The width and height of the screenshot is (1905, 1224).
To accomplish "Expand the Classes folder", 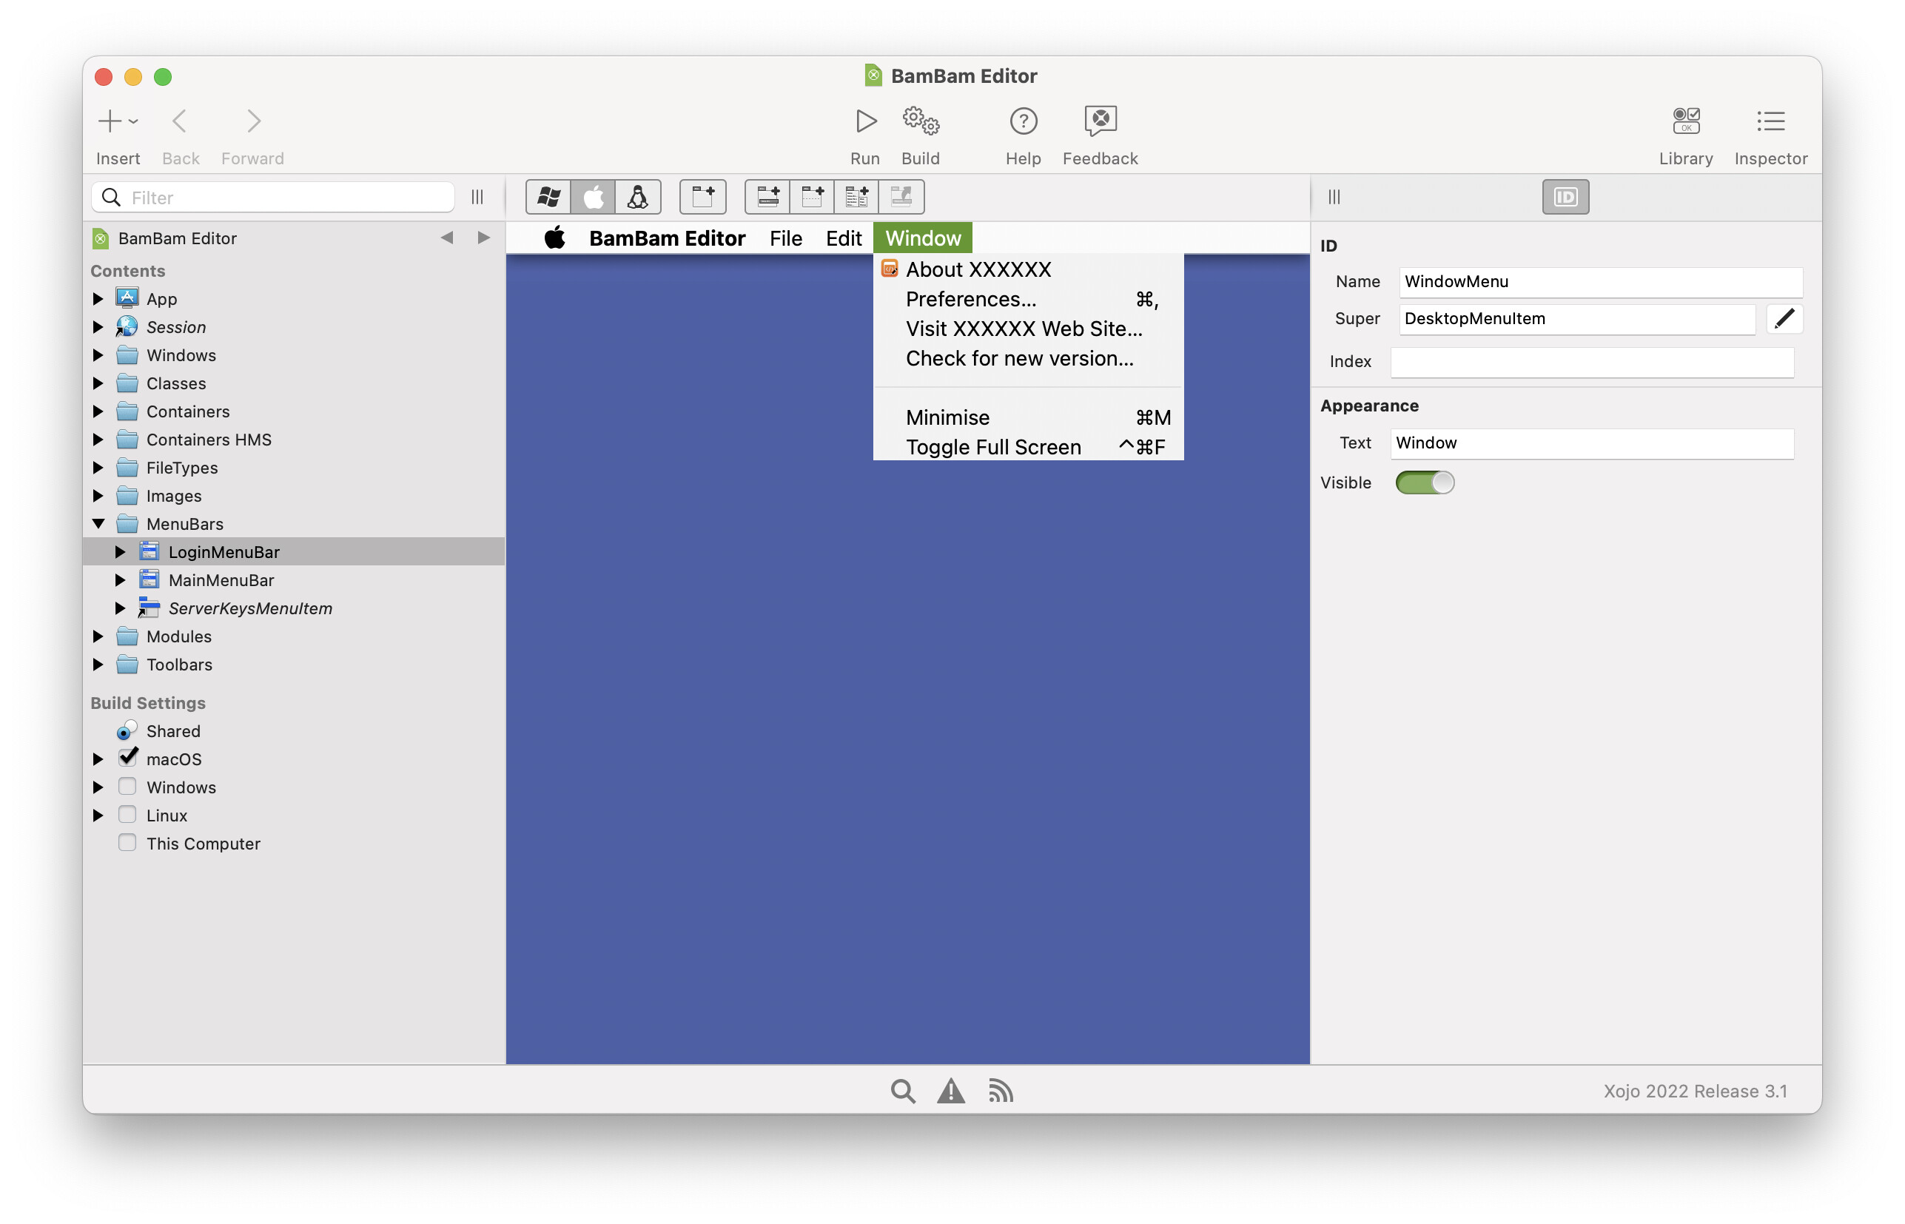I will pos(98,383).
